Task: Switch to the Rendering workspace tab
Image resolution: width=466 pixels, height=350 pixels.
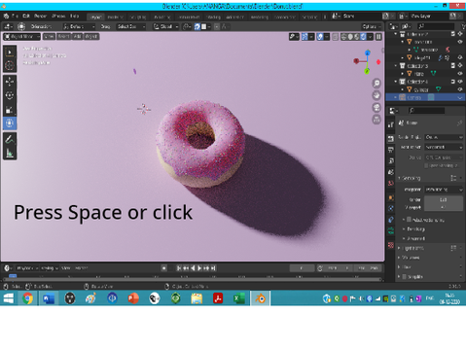Action: pos(260,17)
